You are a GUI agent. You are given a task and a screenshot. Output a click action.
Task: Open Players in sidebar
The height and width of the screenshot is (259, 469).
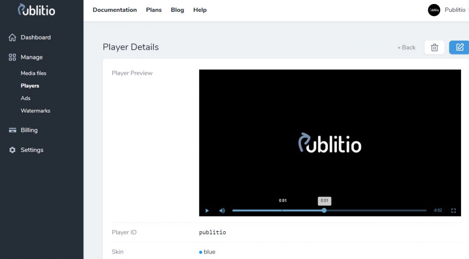pos(30,86)
